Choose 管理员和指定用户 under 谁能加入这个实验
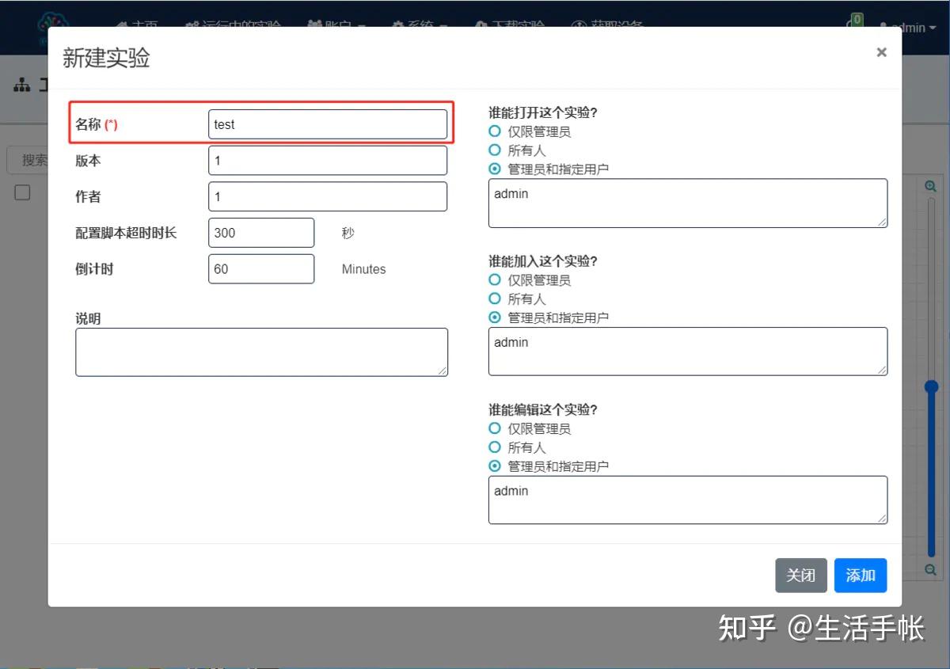Image resolution: width=950 pixels, height=669 pixels. (495, 317)
